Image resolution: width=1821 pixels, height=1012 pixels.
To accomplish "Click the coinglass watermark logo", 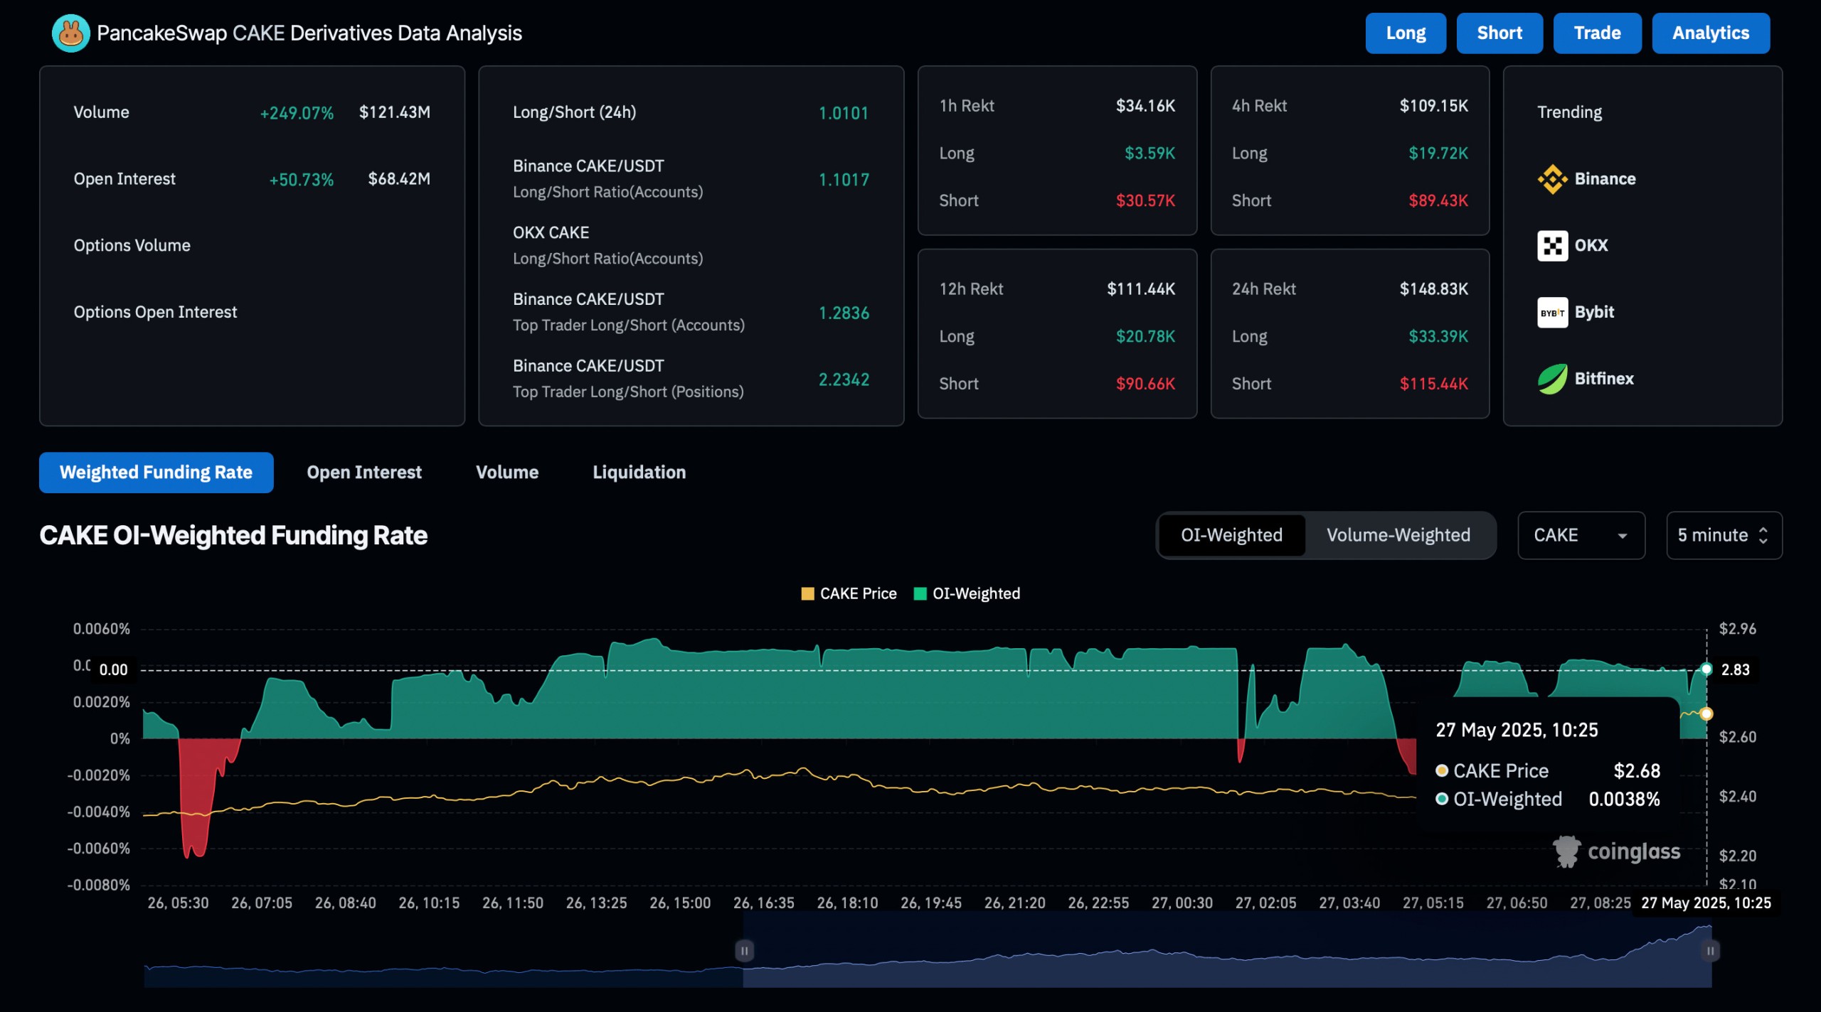I will point(1616,851).
